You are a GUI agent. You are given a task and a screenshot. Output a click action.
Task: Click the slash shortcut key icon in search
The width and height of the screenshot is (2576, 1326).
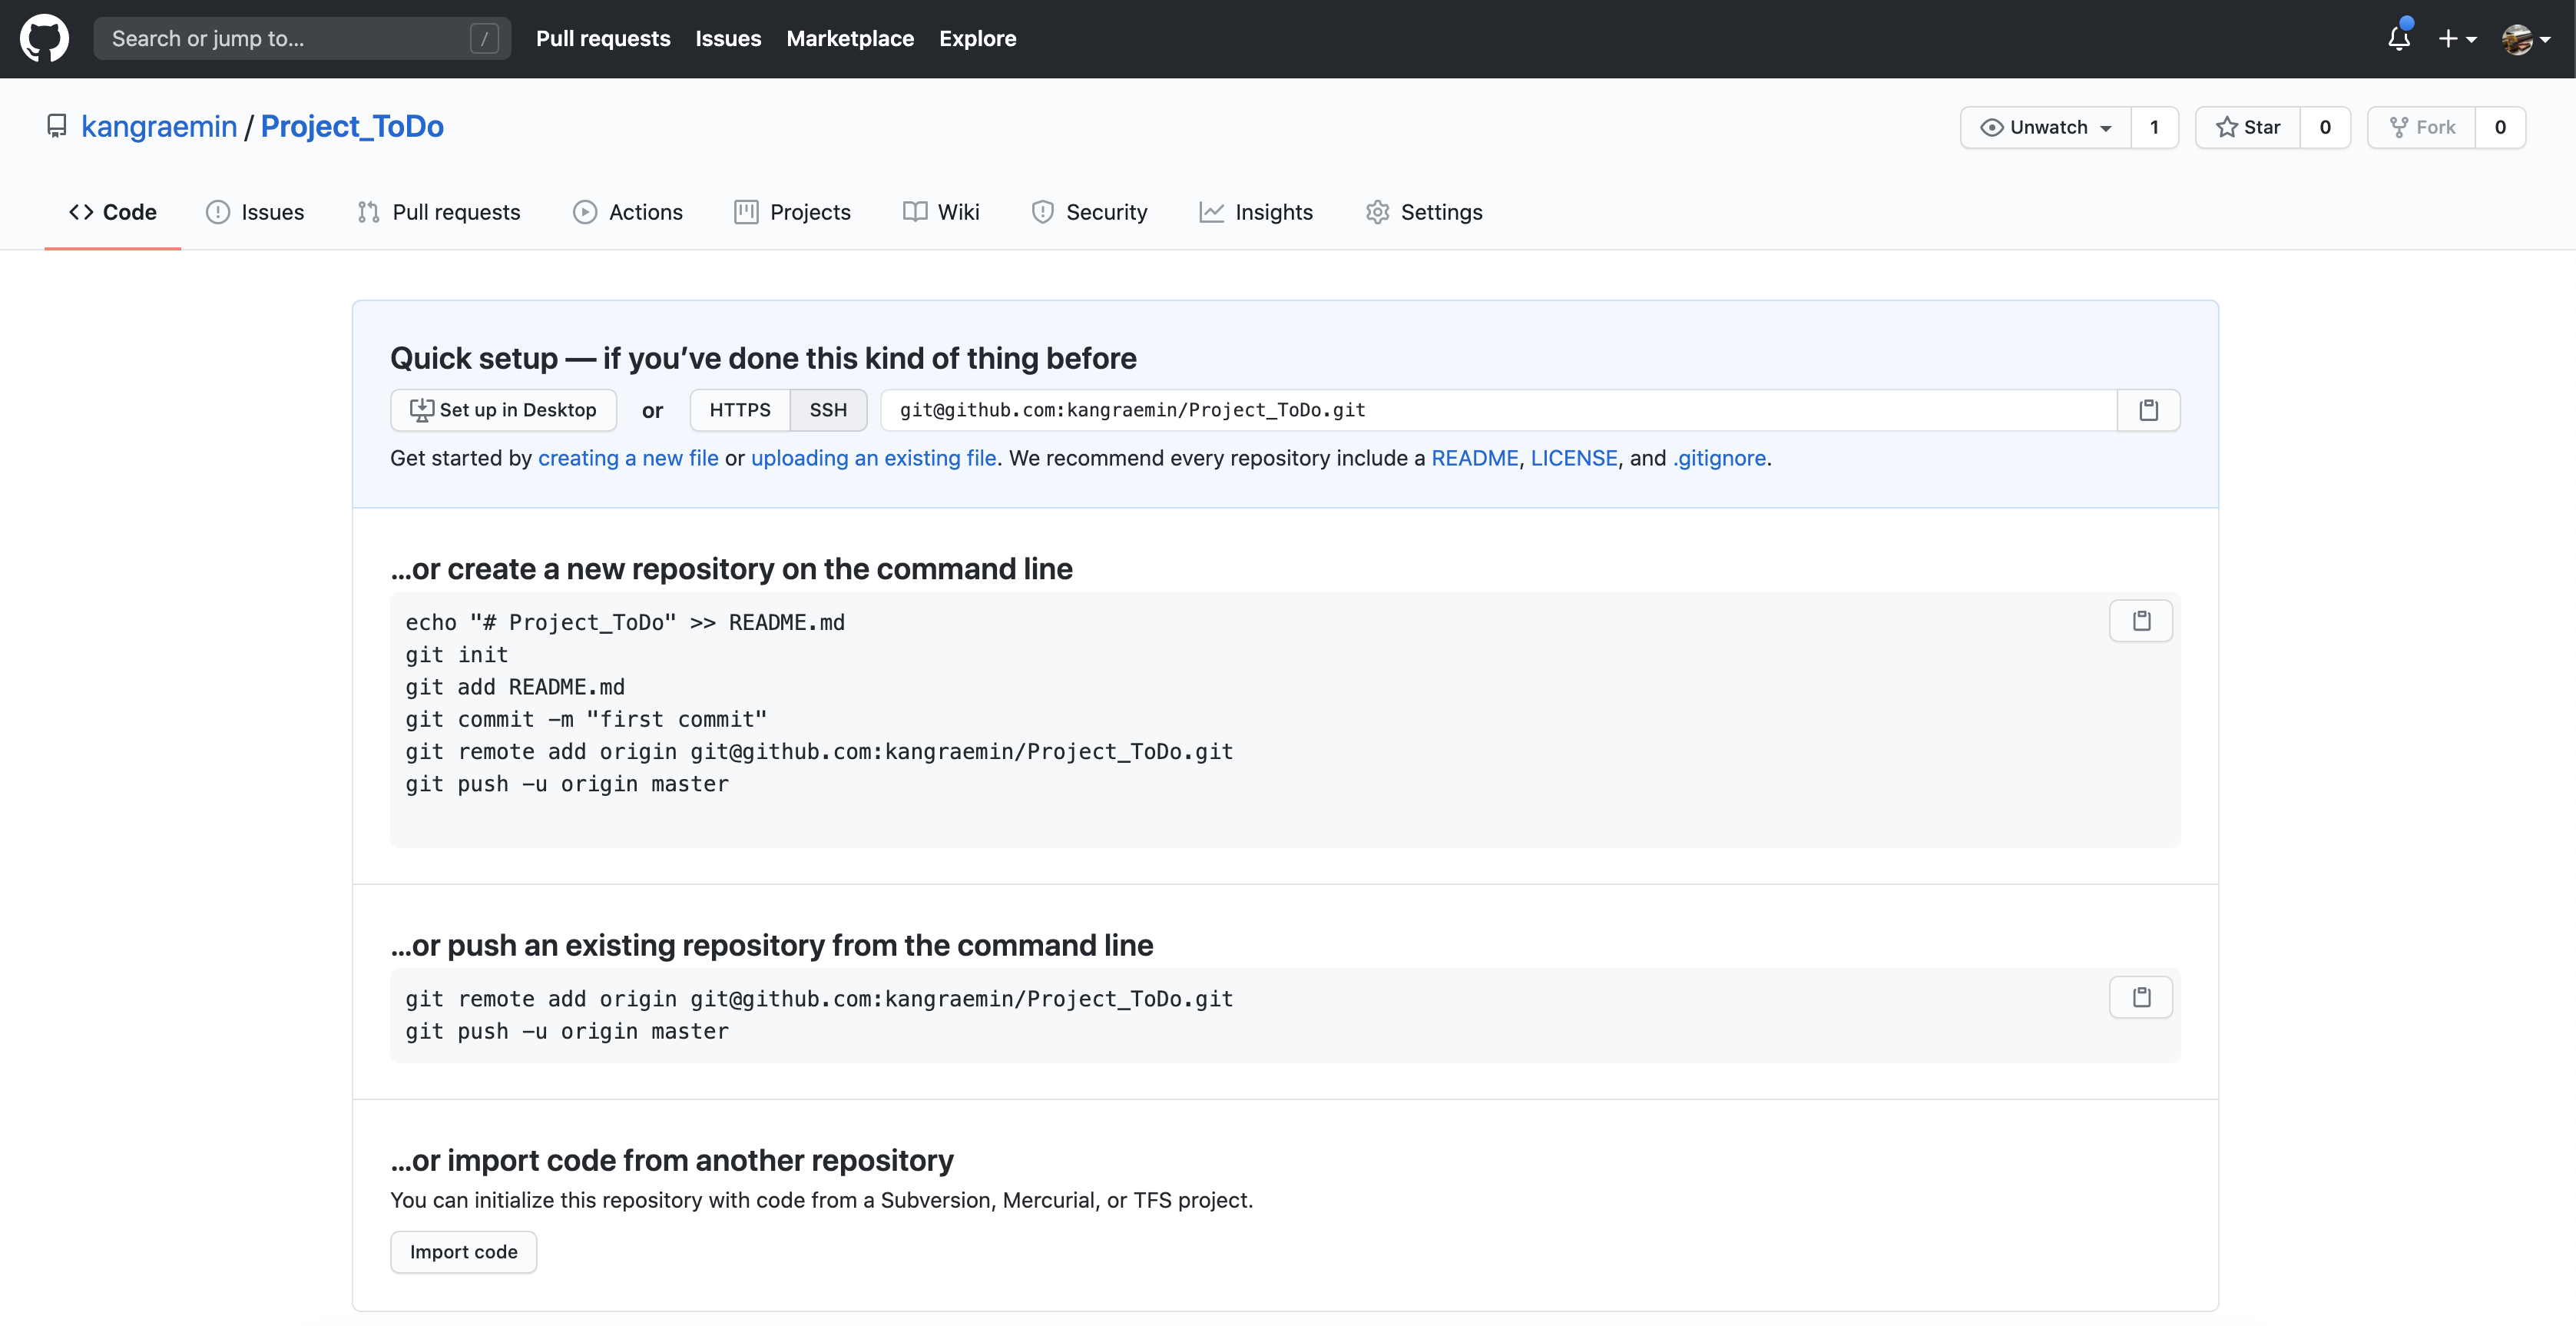click(484, 38)
